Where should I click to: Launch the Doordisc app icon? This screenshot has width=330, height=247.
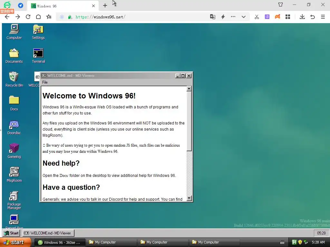[x=14, y=127]
